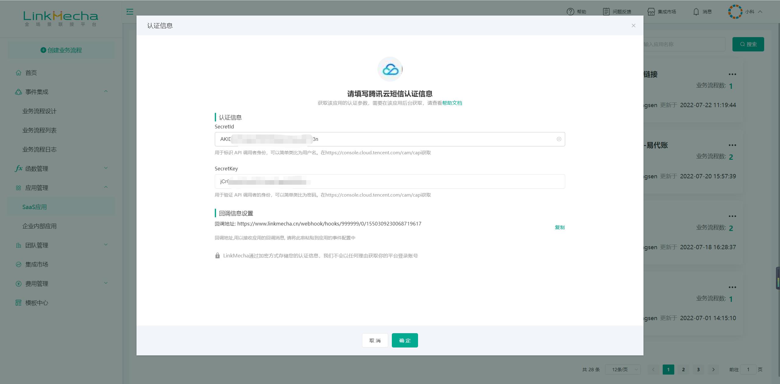Click the 取消 cancel button
The width and height of the screenshot is (780, 384).
[x=375, y=340]
